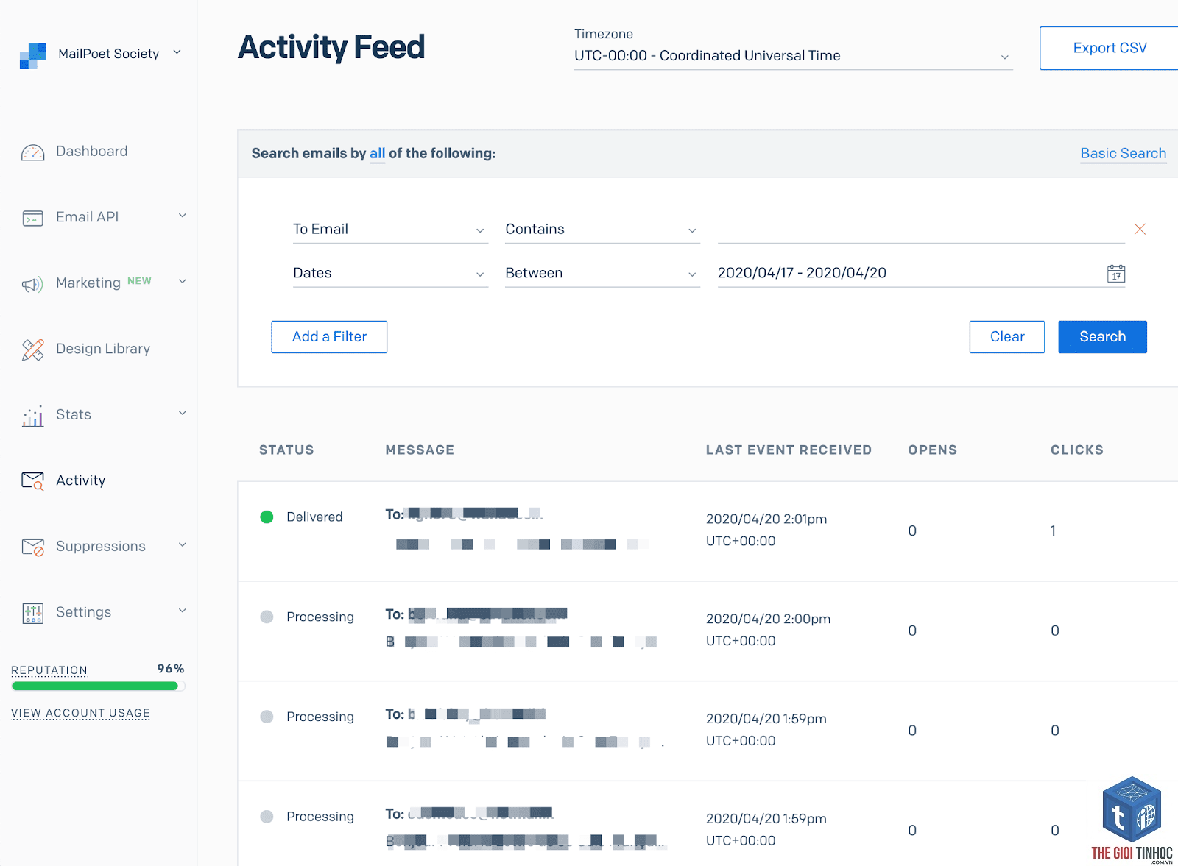
Task: Click the grey status dot at 2:00pm
Action: pos(267,617)
